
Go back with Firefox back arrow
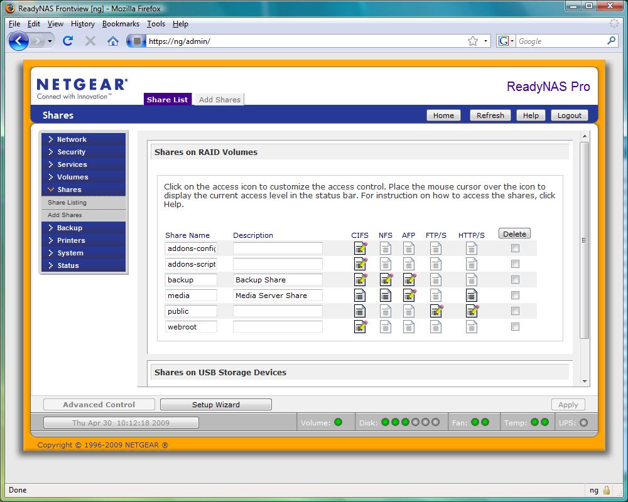(18, 41)
